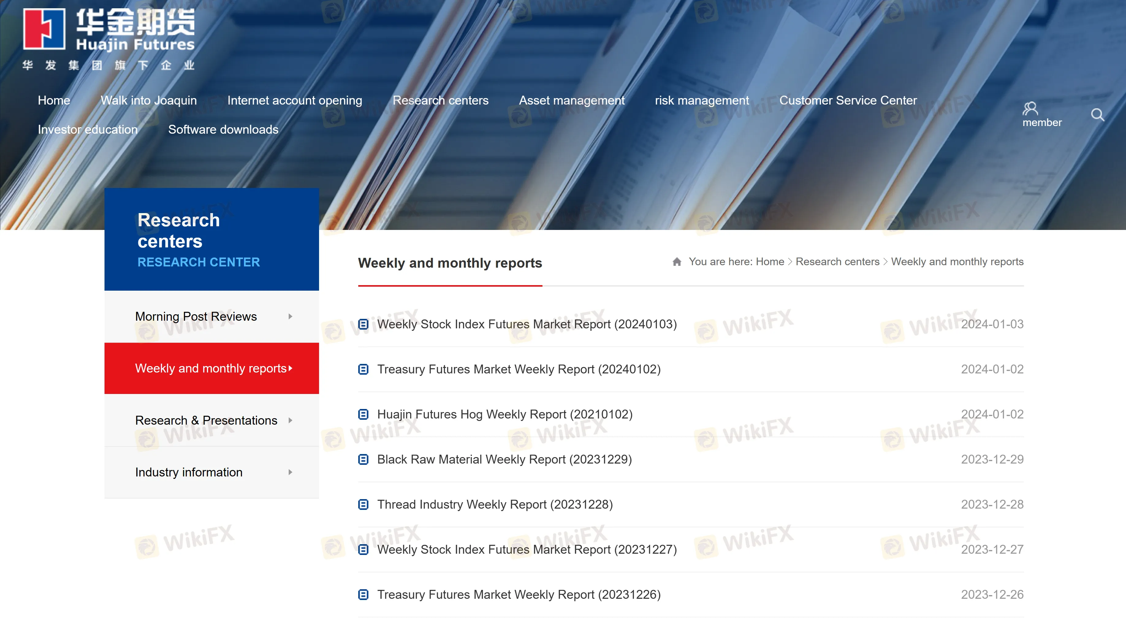Open Treasury Futures Market Weekly Report (20231226)
The width and height of the screenshot is (1126, 619).
click(x=519, y=594)
